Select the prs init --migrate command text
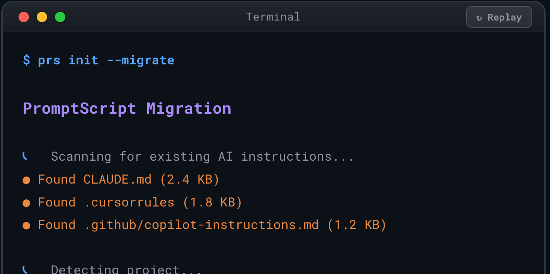550x274 pixels. click(106, 60)
